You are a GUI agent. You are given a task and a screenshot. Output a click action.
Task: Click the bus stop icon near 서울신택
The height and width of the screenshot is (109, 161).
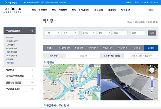tap(75, 88)
